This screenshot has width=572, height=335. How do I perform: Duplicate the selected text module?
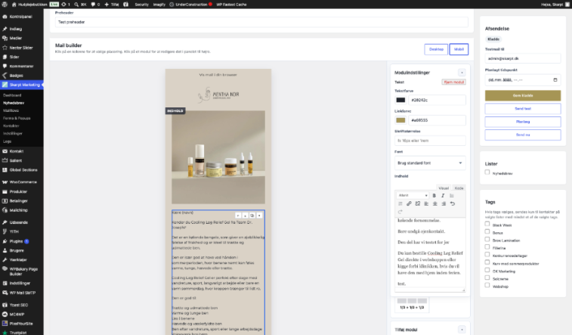[x=252, y=216]
